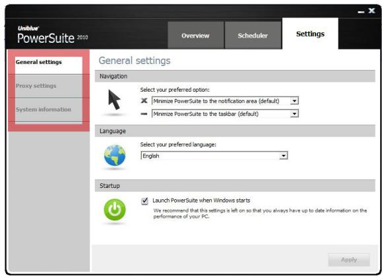
Task: Select the Settings tab
Action: pyautogui.click(x=310, y=34)
